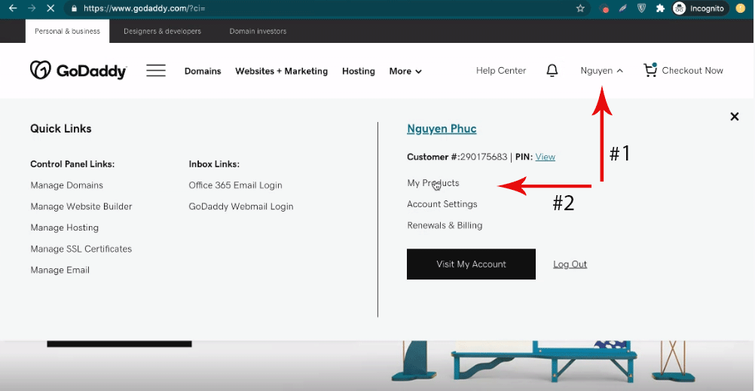Viewport: 755px width, 391px height.
Task: Collapse the Nguyen account dropdown
Action: point(602,71)
